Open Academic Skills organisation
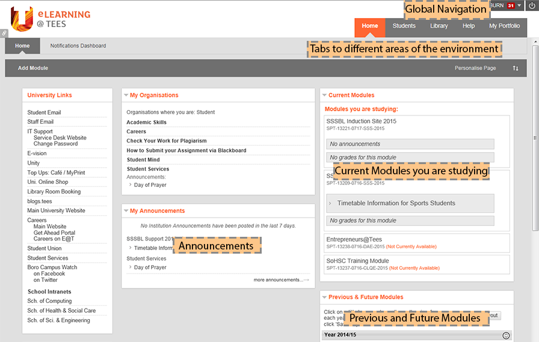Image resolution: width=539 pixels, height=342 pixels. [146, 122]
